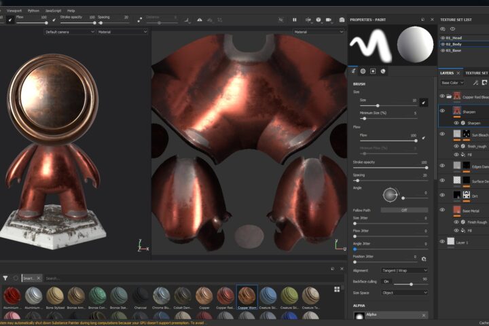Switch to the Texture Set settings tab
Screen dimensions: 489x326
click(477, 73)
